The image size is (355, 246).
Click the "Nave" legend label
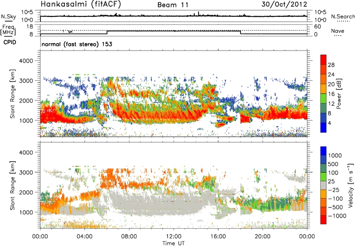338,31
